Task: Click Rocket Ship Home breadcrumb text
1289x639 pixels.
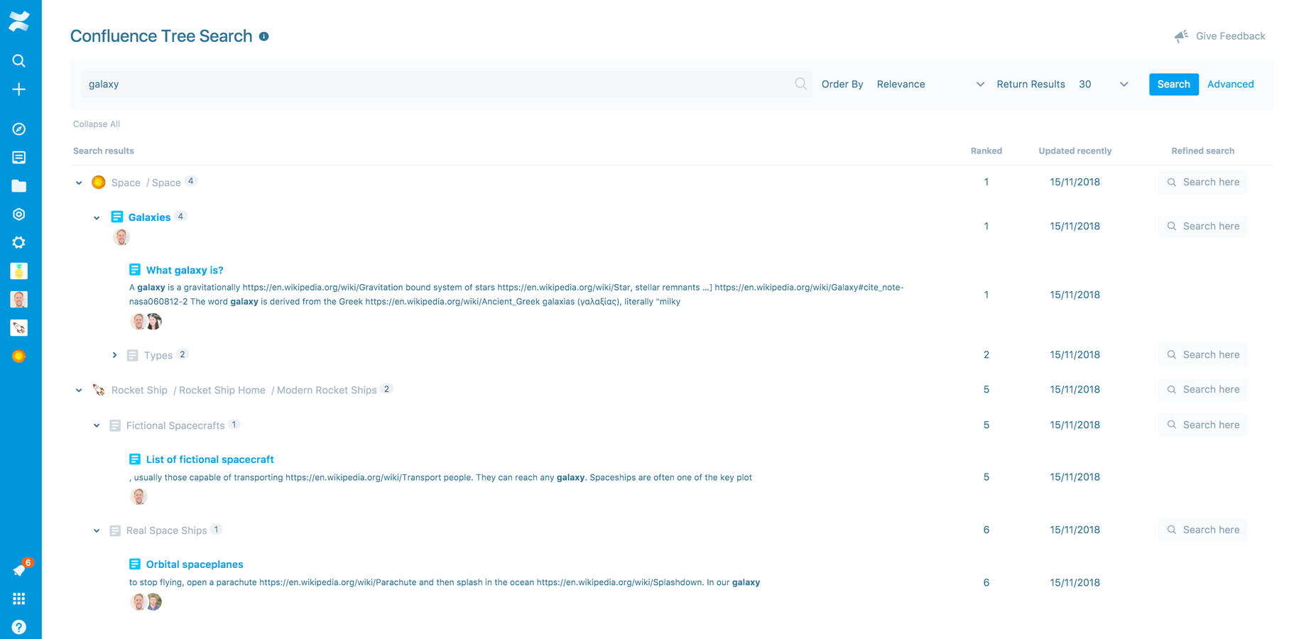Action: pyautogui.click(x=222, y=390)
